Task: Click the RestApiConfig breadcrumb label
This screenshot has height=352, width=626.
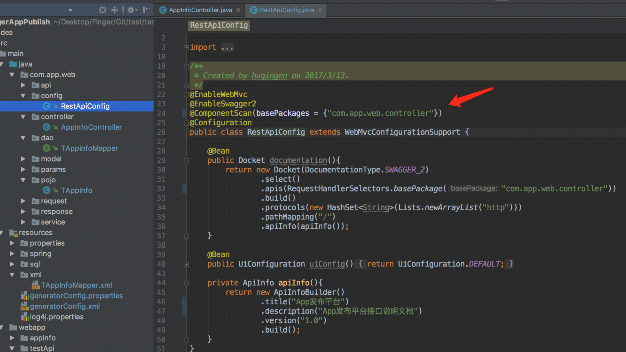Action: 219,25
